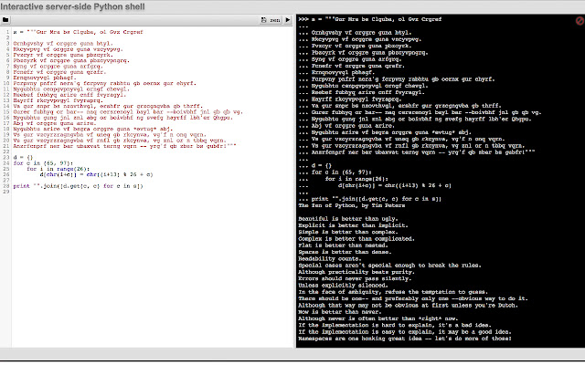Image resolution: width=585 pixels, height=365 pixels.
Task: Click console echoed line '... d = {}'
Action: click(314, 166)
